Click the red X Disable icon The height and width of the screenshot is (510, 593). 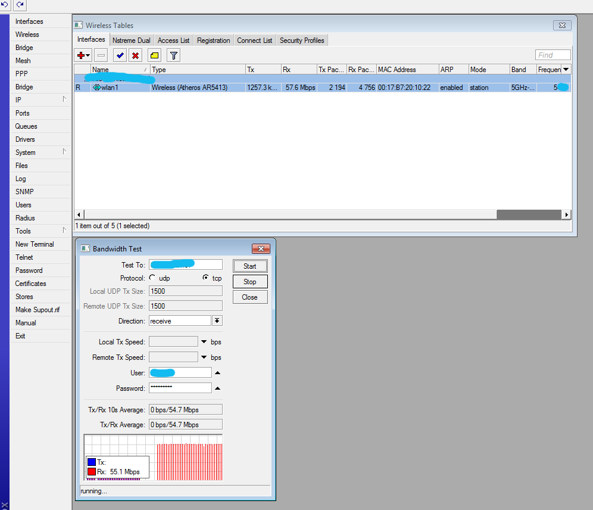point(135,55)
